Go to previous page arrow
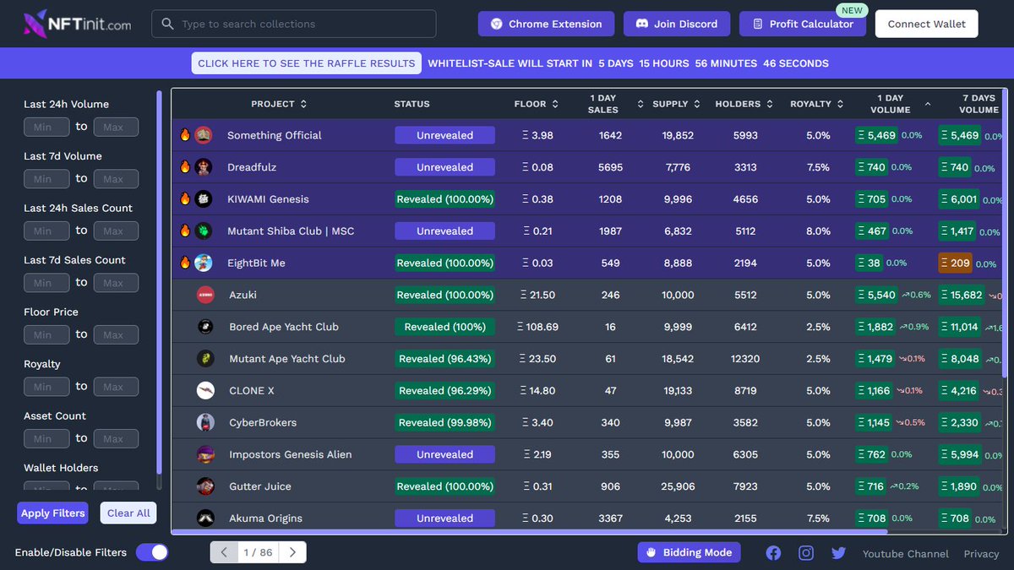Screen dimensions: 1014x570 (224, 552)
